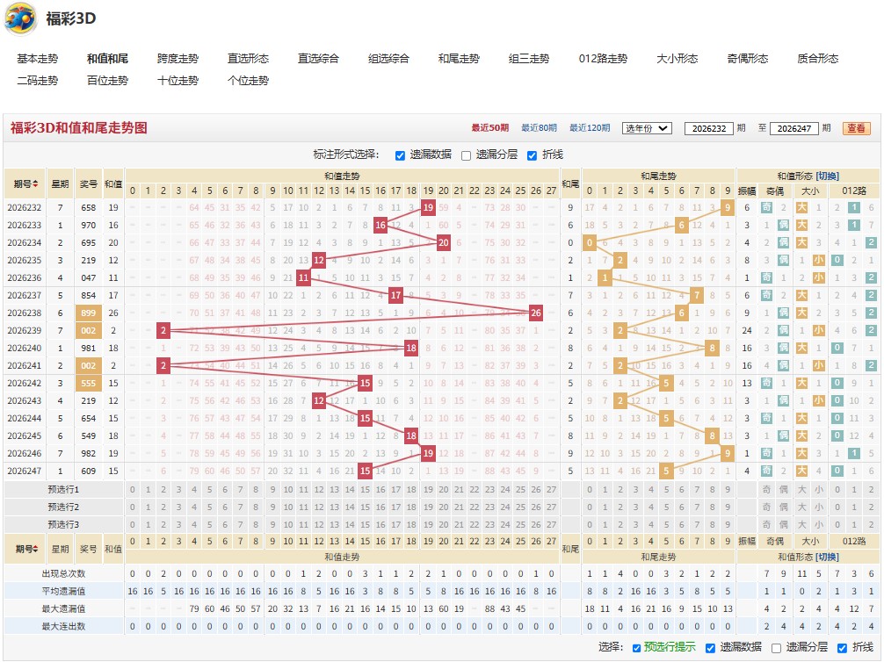Open the 选年份 dropdown
The height and width of the screenshot is (662, 884).
tap(647, 128)
